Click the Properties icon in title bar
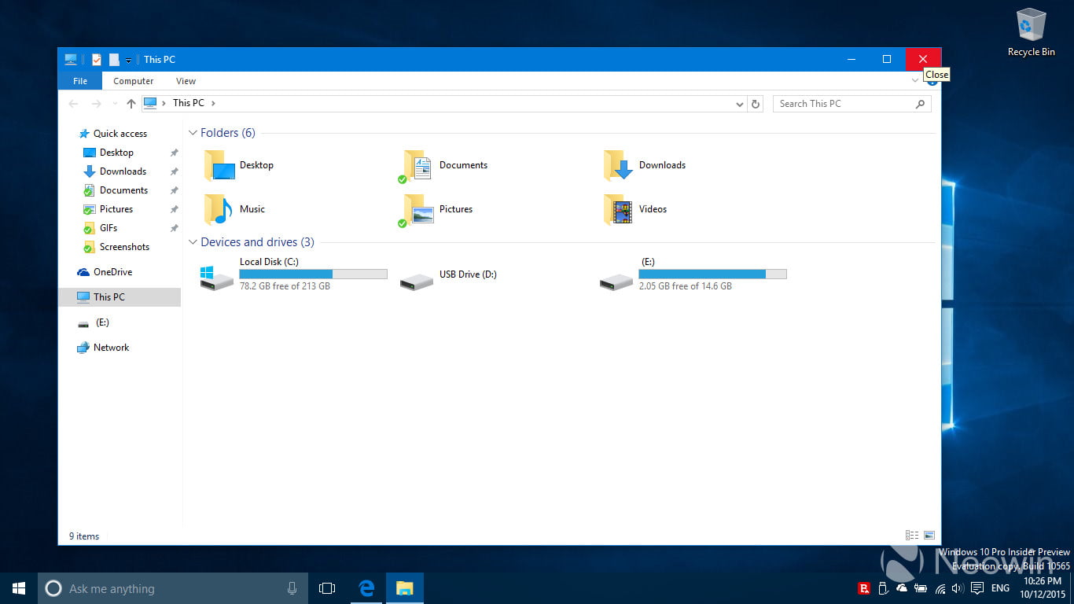1074x604 pixels. tap(97, 60)
